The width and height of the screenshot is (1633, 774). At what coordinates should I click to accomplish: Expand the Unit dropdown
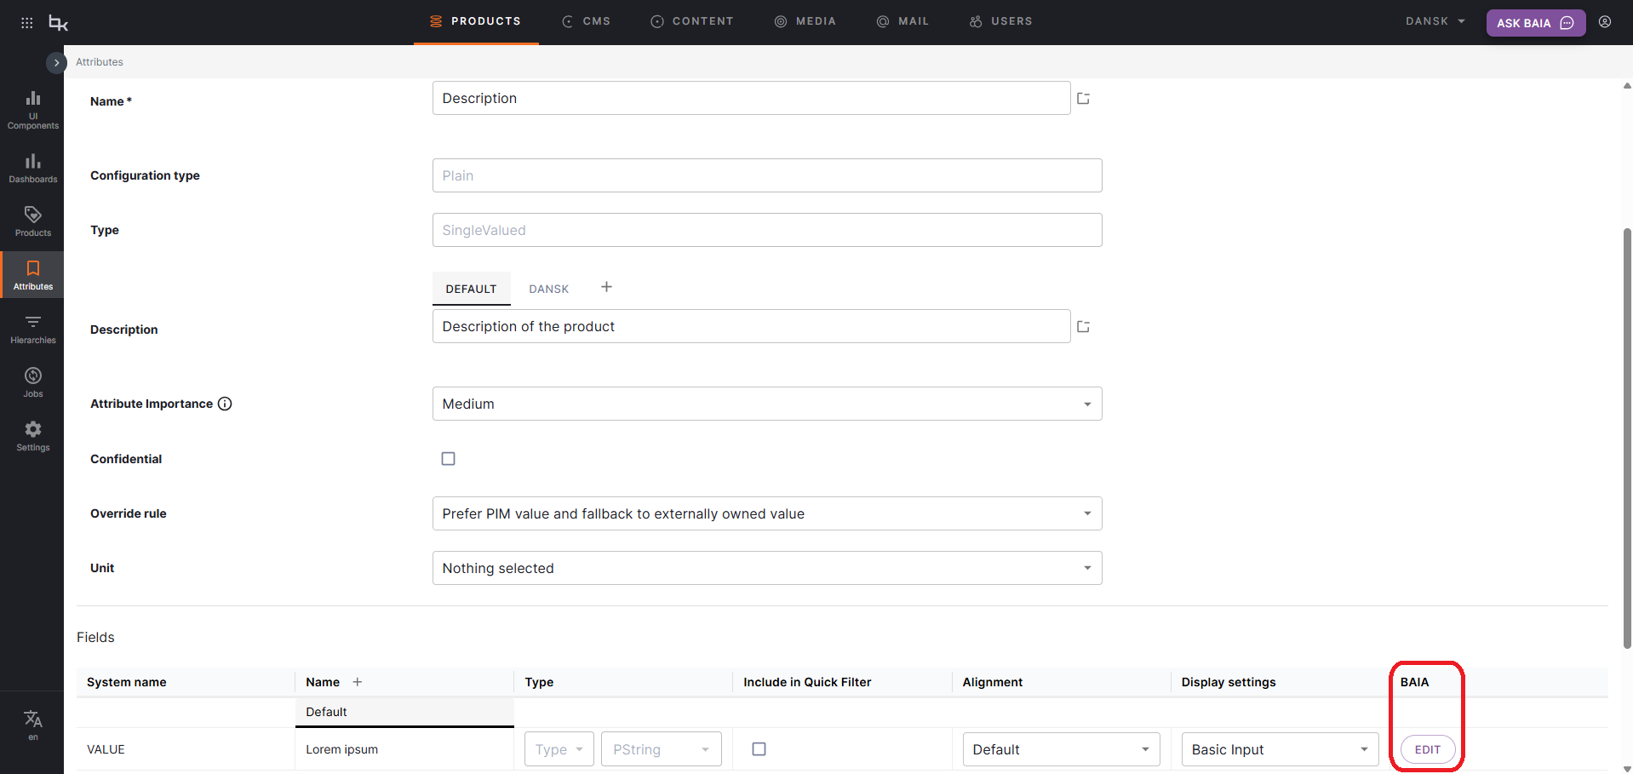click(x=766, y=568)
